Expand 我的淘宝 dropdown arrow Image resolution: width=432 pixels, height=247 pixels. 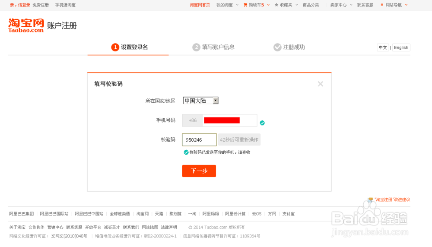(x=237, y=5)
